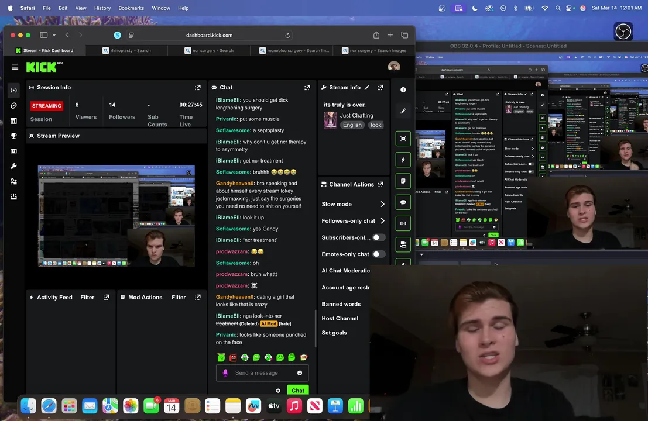Viewport: 648px width, 421px height.
Task: Pop out the Mod Actions panel
Action: pyautogui.click(x=197, y=297)
